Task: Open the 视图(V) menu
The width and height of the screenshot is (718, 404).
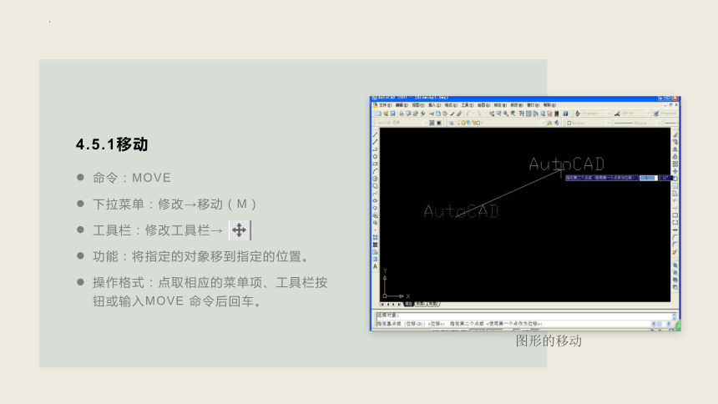Action: pos(418,105)
